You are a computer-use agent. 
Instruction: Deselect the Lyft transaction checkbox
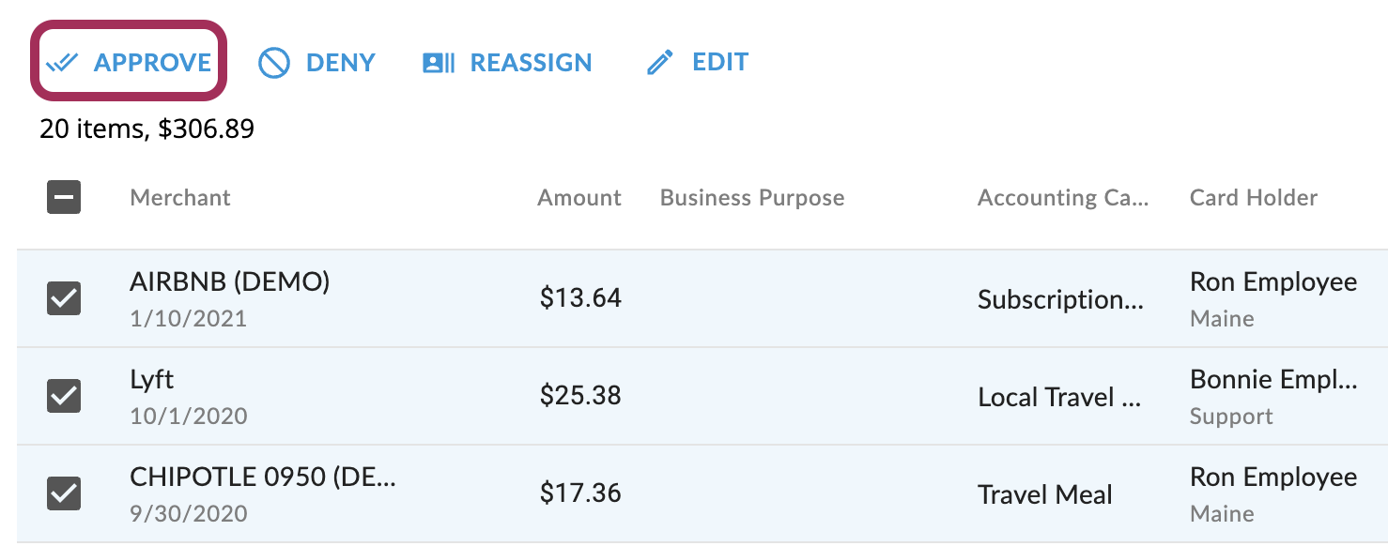(63, 396)
